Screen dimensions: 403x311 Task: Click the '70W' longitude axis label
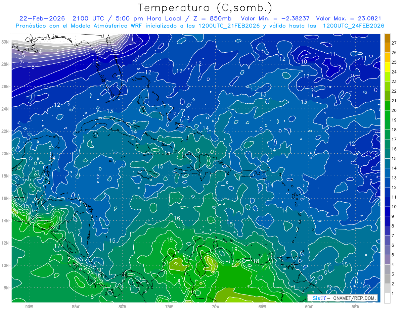[x=216, y=307]
